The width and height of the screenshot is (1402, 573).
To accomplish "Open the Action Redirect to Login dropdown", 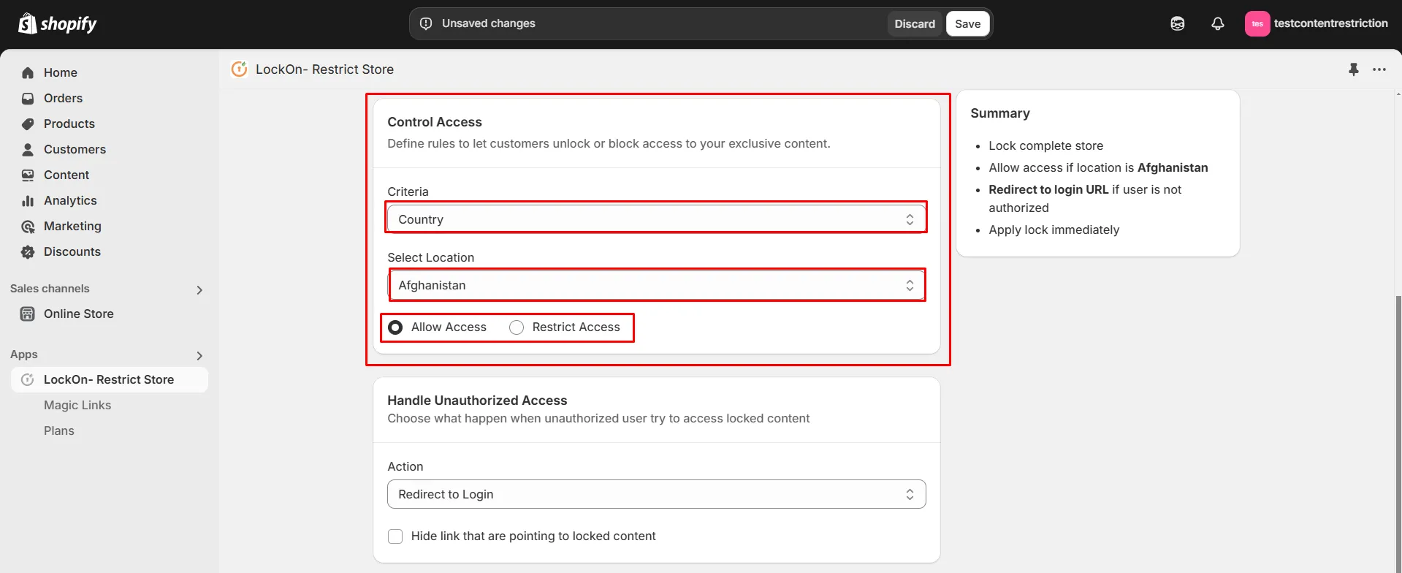I will click(656, 494).
